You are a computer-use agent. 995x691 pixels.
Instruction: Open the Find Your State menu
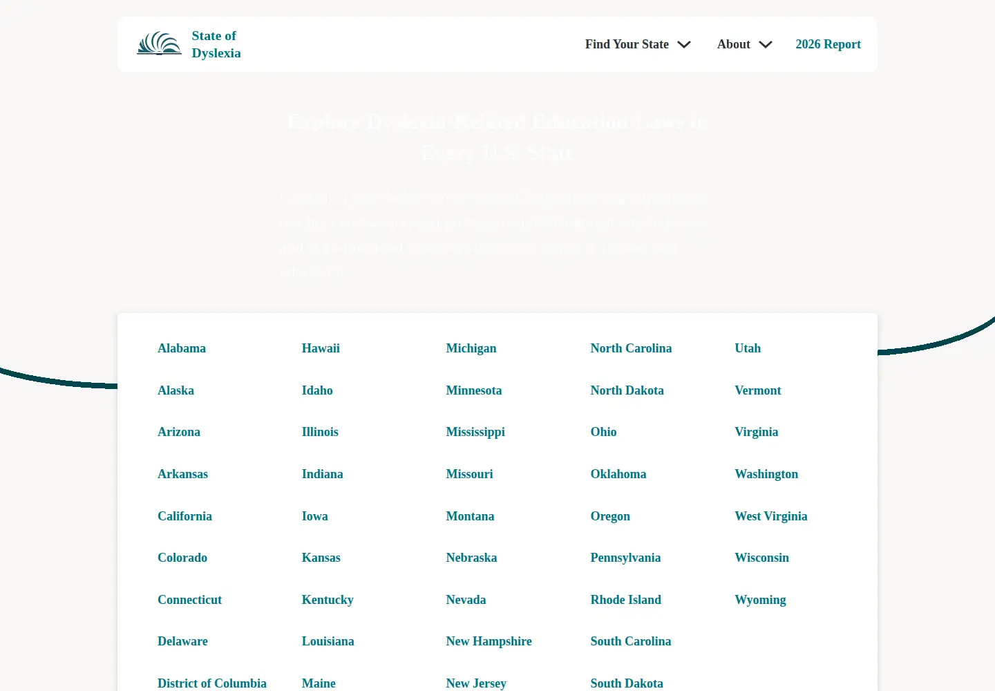[x=627, y=44]
